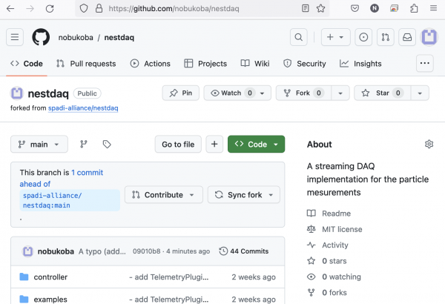Go to the GitHub homepage via the Octocat logo

pos(41,37)
